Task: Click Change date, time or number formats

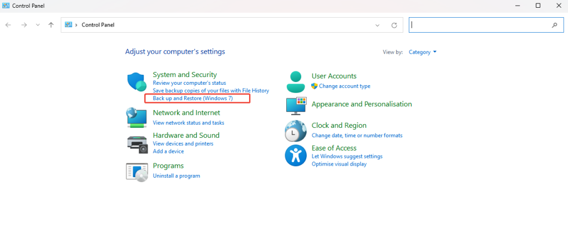Action: 357,136
